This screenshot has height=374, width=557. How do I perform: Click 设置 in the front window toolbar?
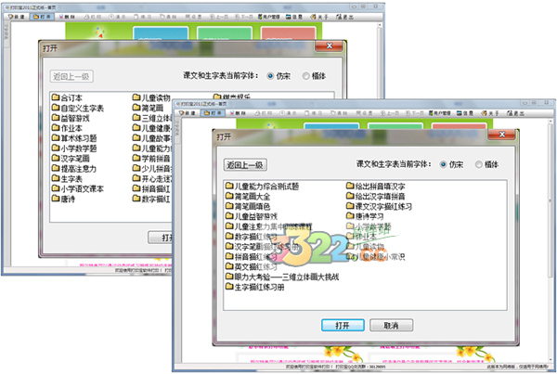coord(364,113)
